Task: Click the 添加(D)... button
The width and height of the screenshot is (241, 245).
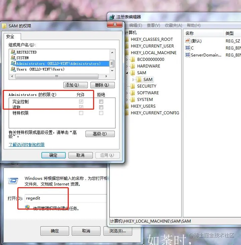Action: (75, 85)
